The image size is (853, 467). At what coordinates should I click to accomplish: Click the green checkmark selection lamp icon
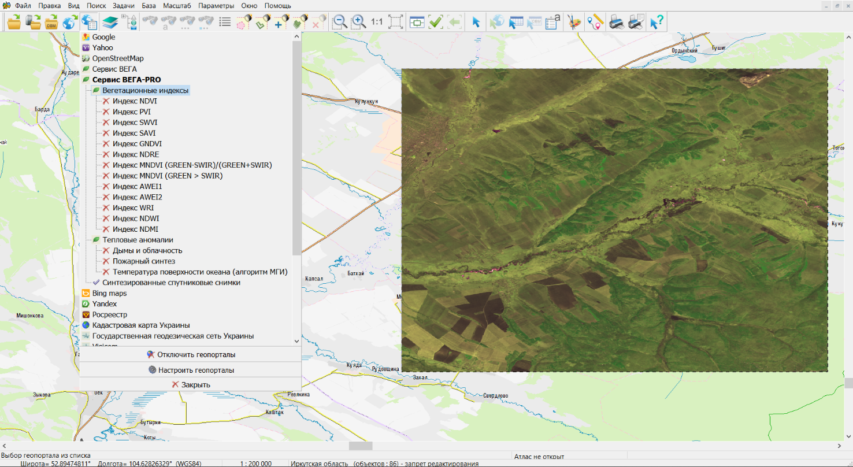[x=263, y=22]
